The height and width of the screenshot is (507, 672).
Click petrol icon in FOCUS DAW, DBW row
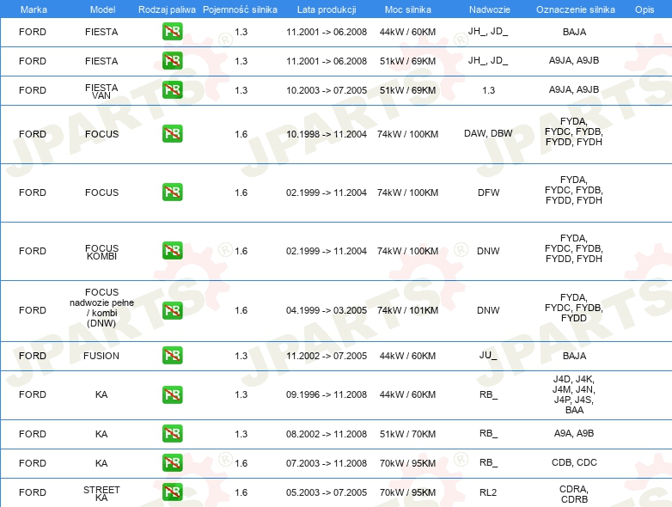tap(172, 133)
